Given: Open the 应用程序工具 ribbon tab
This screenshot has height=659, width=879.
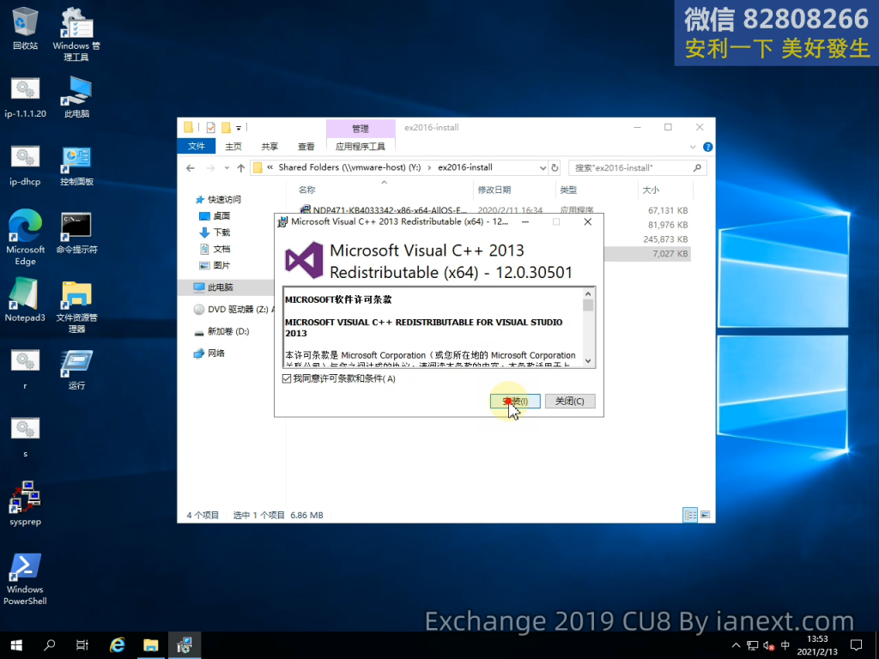Looking at the screenshot, I should [x=360, y=147].
